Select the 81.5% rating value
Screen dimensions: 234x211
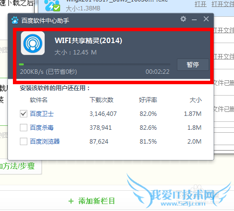[148, 142]
